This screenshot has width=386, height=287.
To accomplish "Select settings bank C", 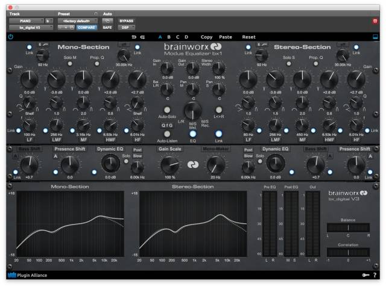I will tap(177, 37).
